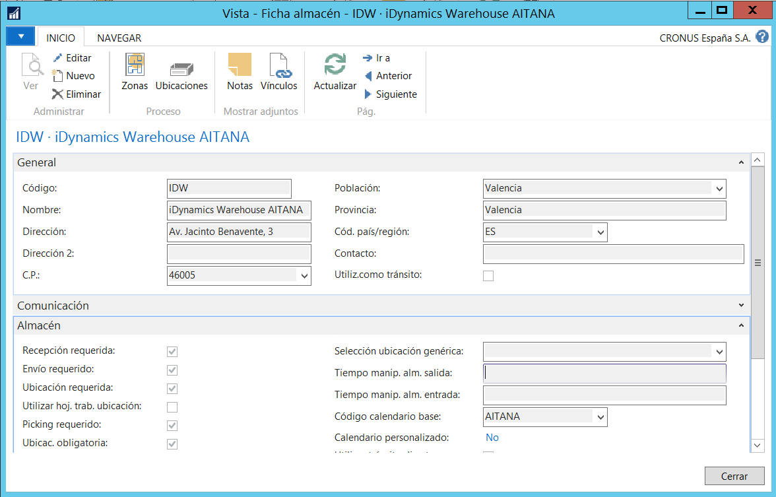Click Cerrar button
The width and height of the screenshot is (776, 497).
[x=734, y=477]
